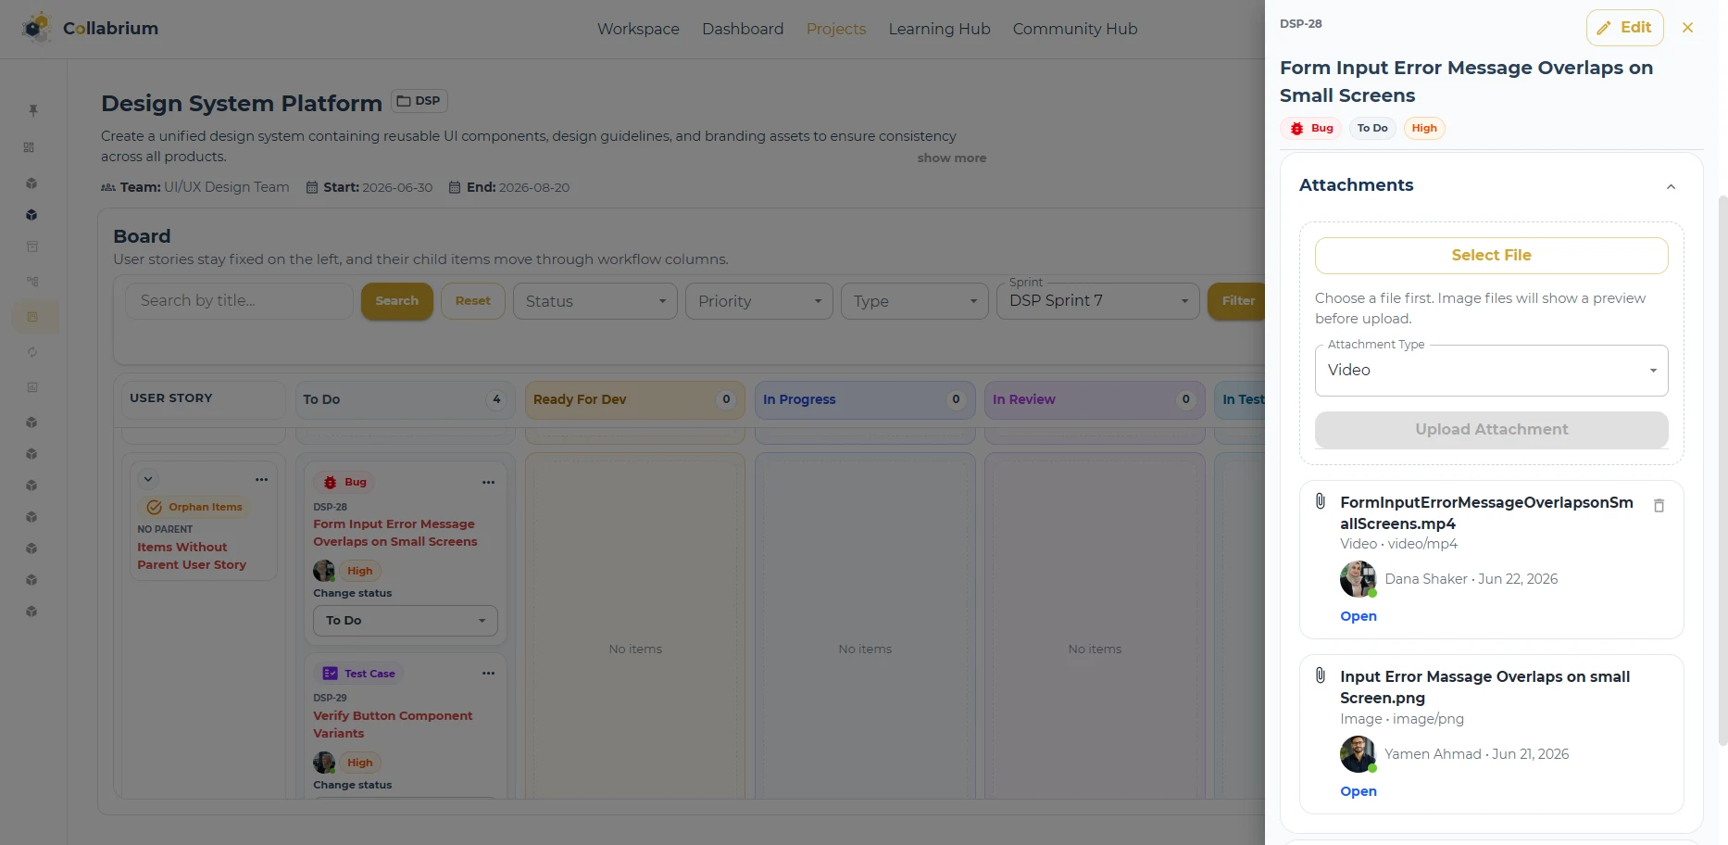Image resolution: width=1728 pixels, height=845 pixels.
Task: Click the High priority tag in the detail panel
Action: (1424, 129)
